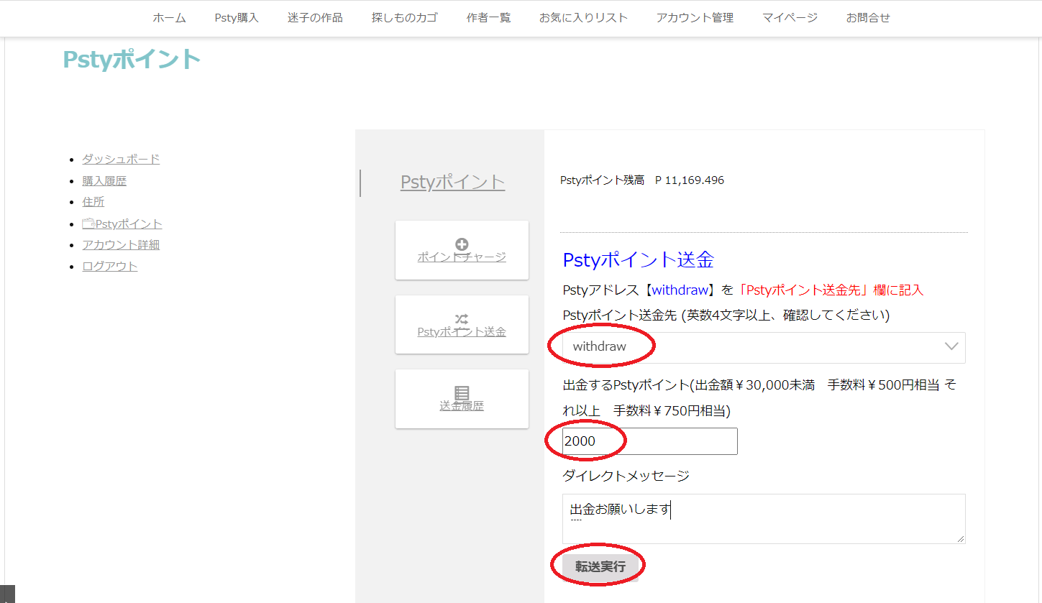
Task: Open 作者一覧 in the navigation bar
Action: pyautogui.click(x=488, y=18)
